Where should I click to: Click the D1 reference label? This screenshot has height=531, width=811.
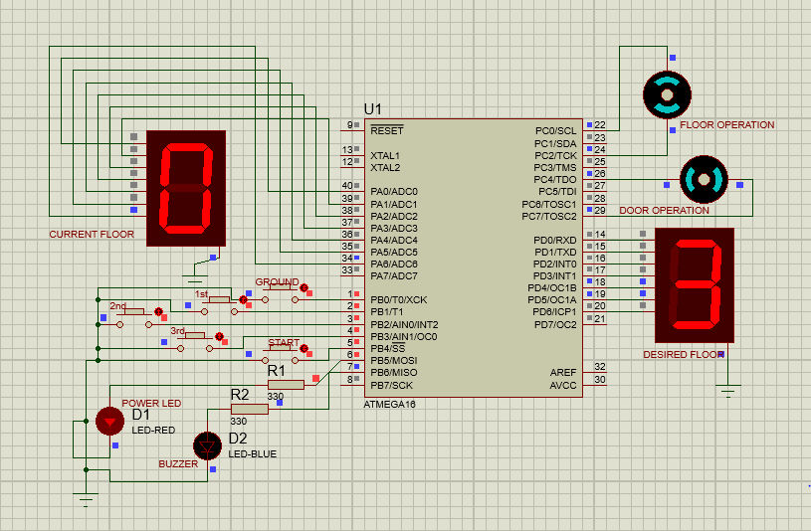140,414
